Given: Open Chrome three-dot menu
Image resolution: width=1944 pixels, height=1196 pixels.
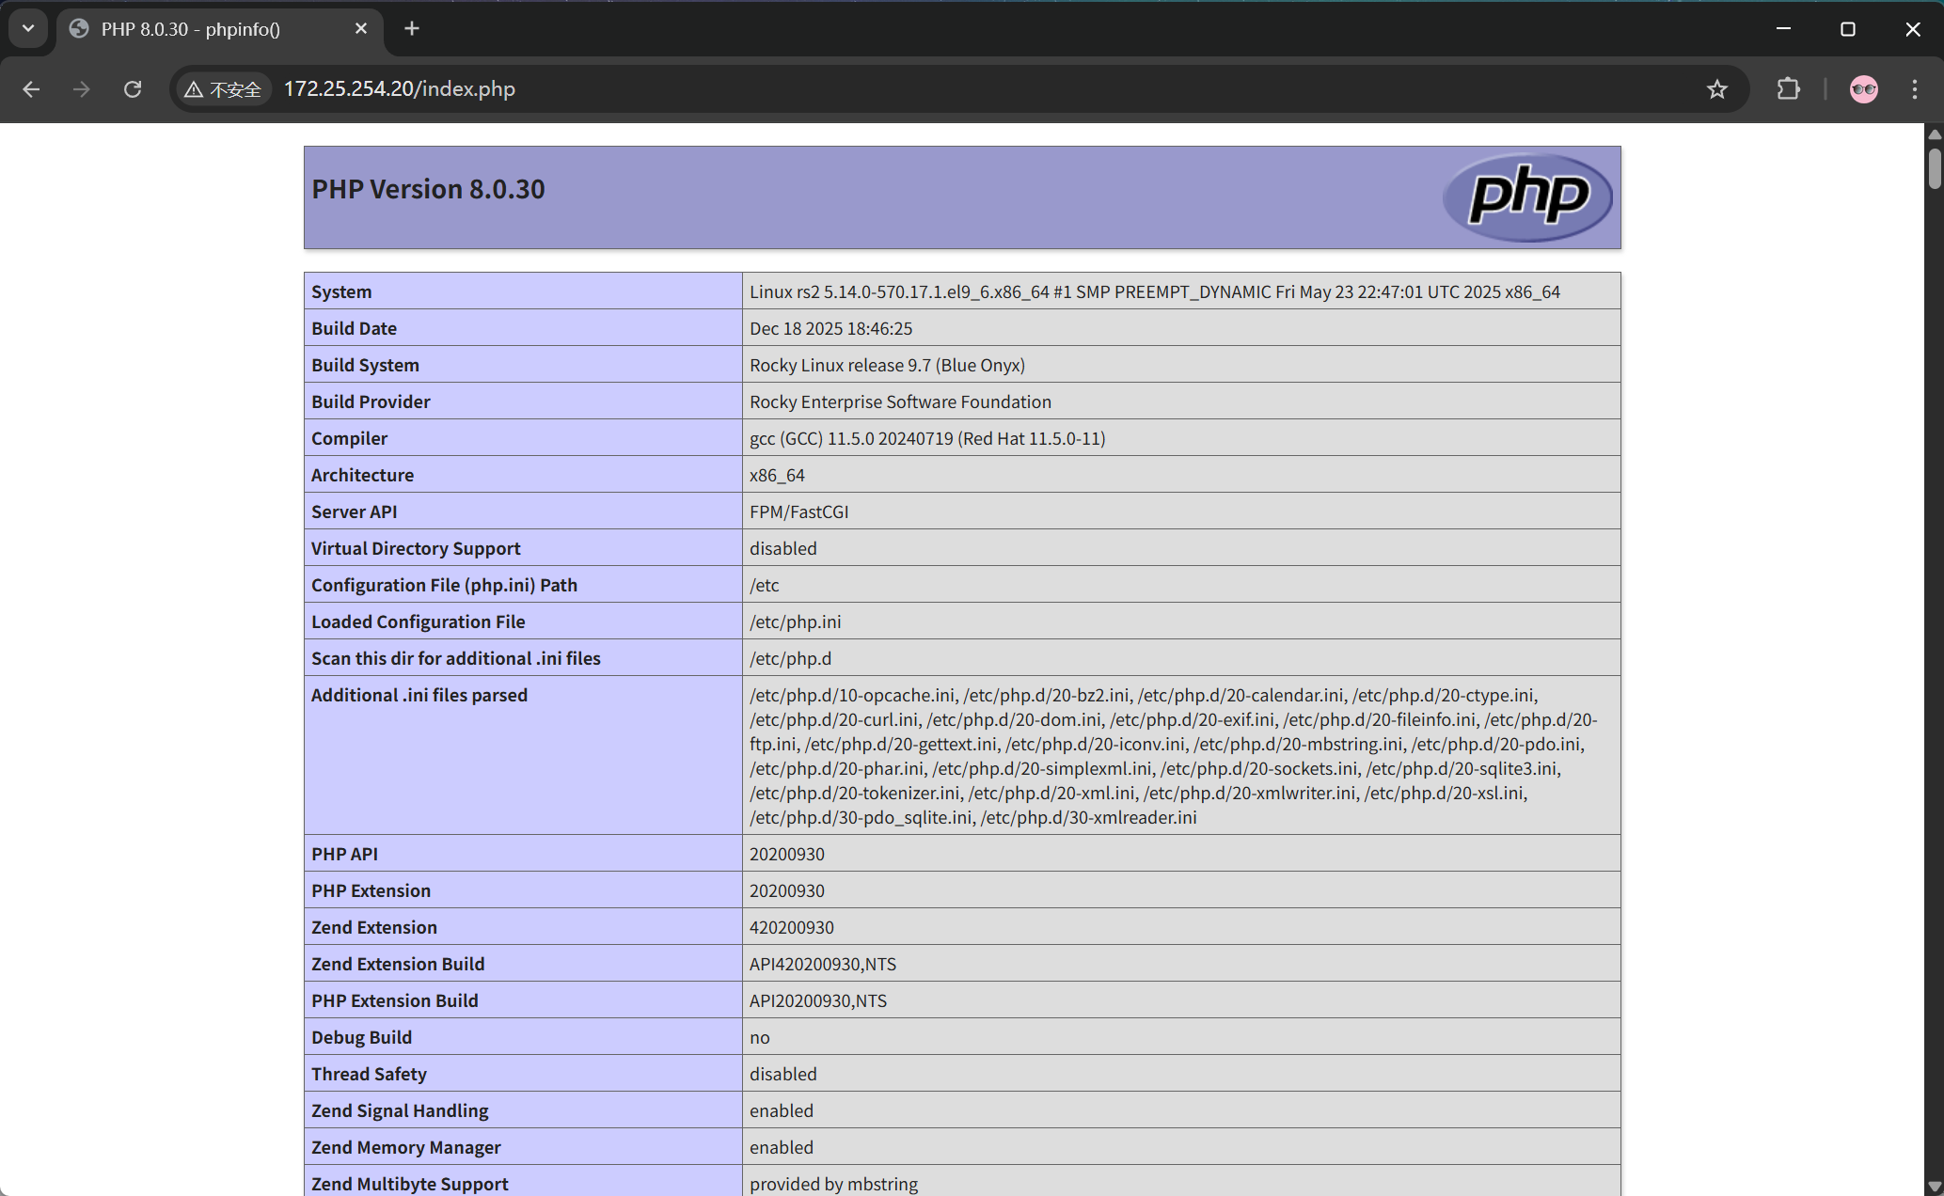Looking at the screenshot, I should tap(1914, 89).
